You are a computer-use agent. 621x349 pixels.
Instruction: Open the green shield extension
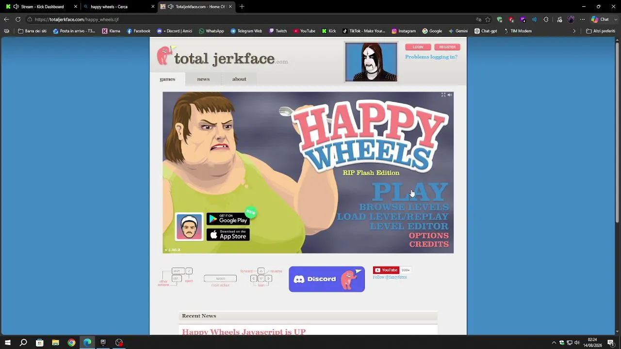[499, 19]
